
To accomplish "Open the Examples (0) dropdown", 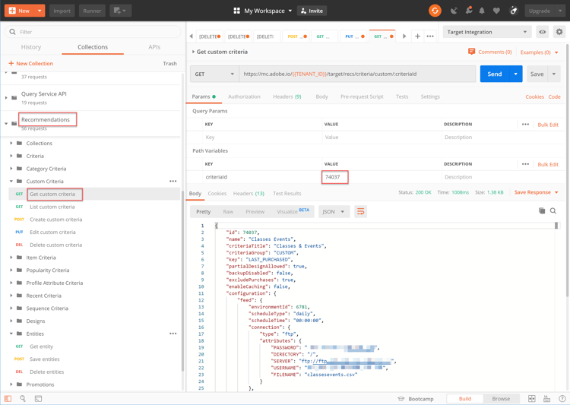I will click(539, 52).
